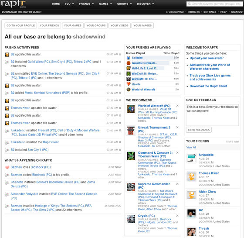244x238 pixels.
Task: Open B2's photo avatar in Your Friends
Action: coord(191,214)
